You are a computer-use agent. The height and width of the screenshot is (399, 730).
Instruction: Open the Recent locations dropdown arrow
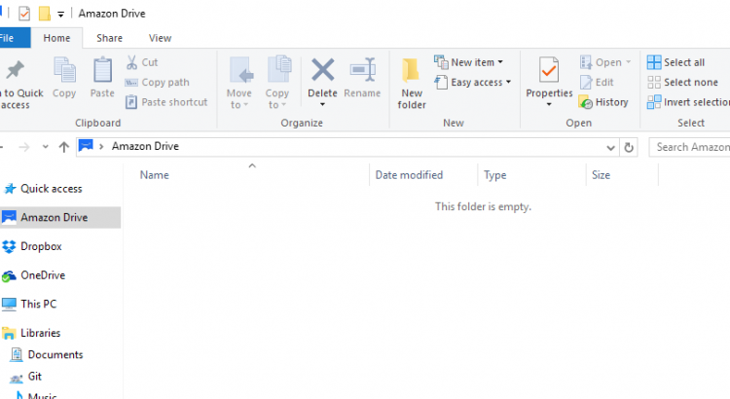(45, 147)
